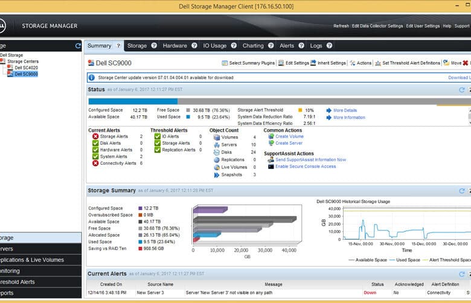
Task: Refresh the Storage Summary section
Action: point(462,191)
